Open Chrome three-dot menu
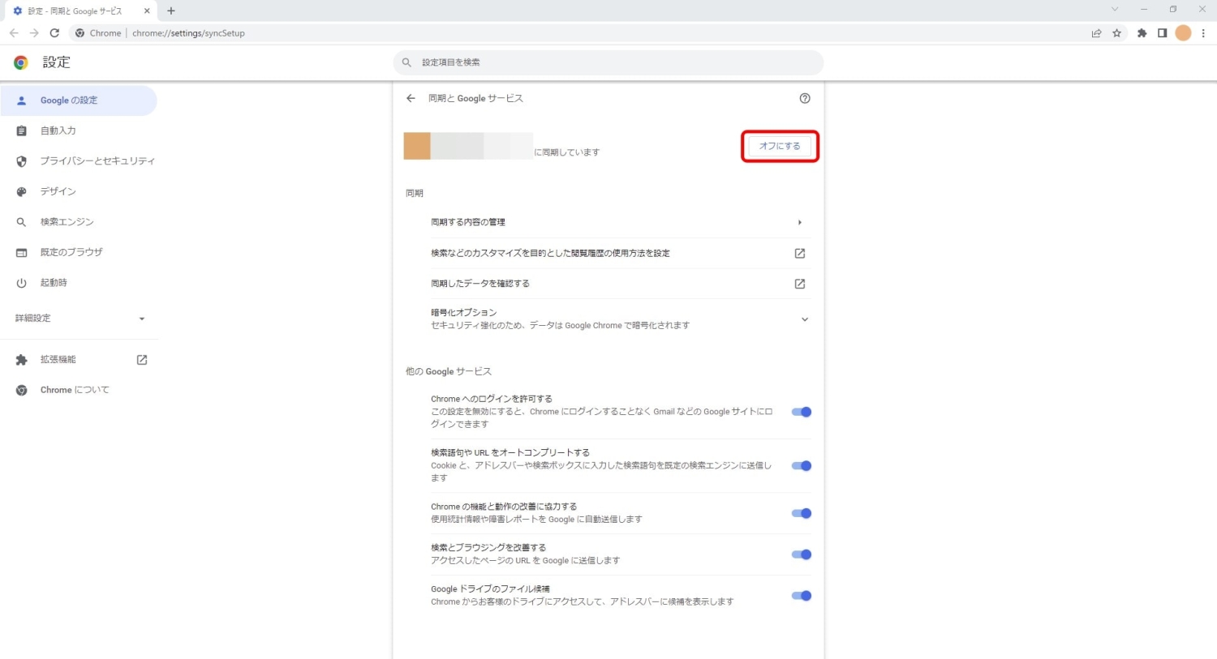The height and width of the screenshot is (659, 1217). (1203, 33)
